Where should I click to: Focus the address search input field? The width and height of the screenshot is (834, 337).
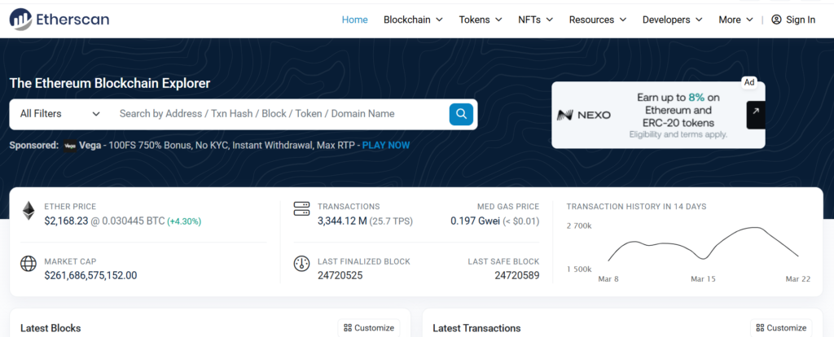point(279,114)
